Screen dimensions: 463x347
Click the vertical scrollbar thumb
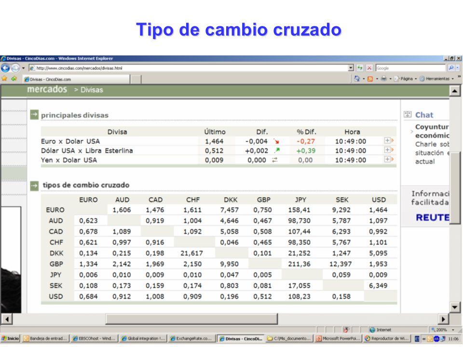tap(455, 188)
